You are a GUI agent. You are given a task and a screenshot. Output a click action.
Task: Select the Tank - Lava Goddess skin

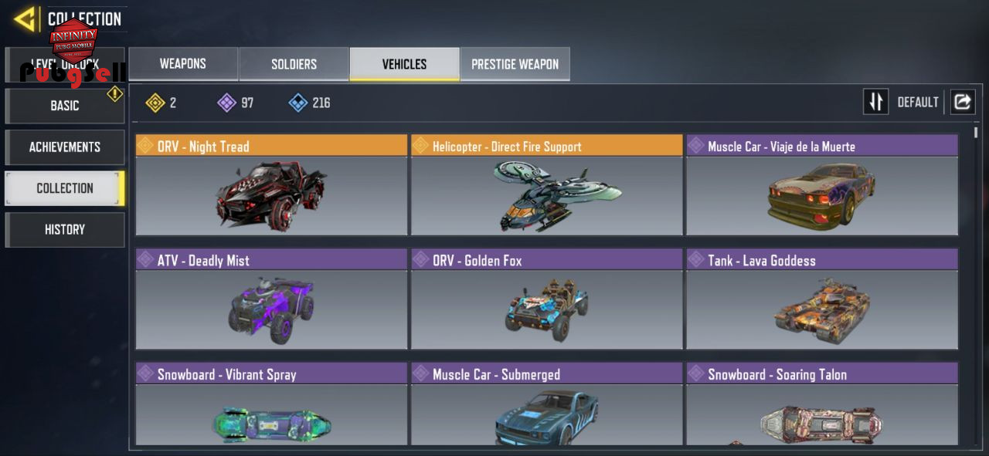click(x=822, y=299)
